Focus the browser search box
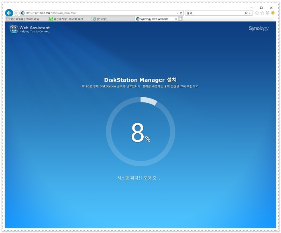The image size is (281, 233). (215, 13)
